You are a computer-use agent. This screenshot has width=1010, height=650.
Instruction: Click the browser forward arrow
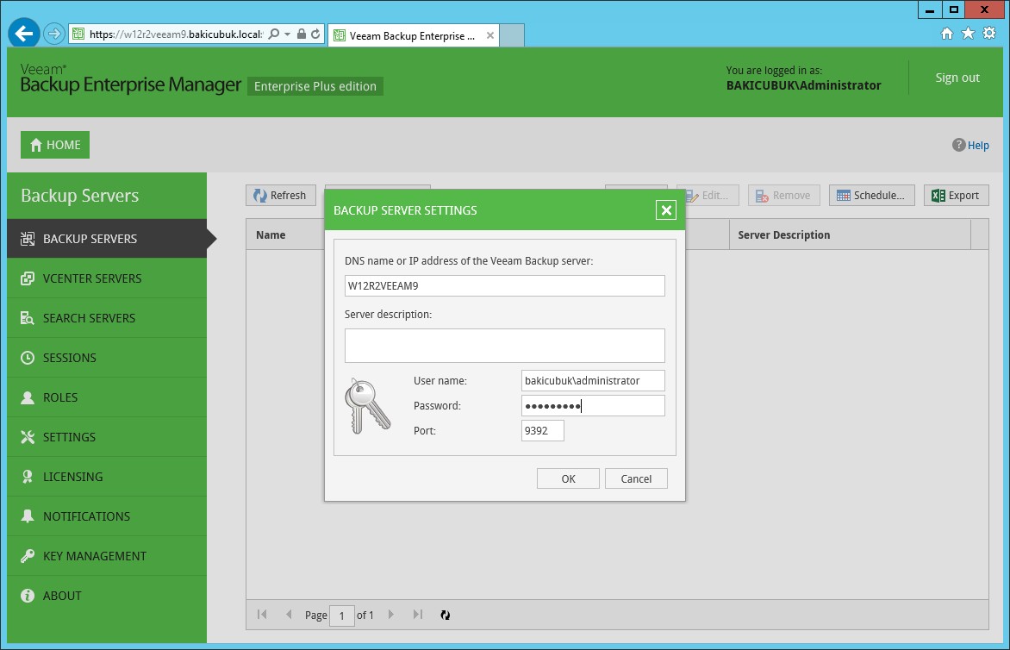click(54, 34)
